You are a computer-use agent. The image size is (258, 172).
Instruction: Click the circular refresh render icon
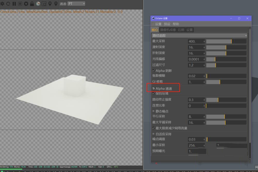click(8, 4)
